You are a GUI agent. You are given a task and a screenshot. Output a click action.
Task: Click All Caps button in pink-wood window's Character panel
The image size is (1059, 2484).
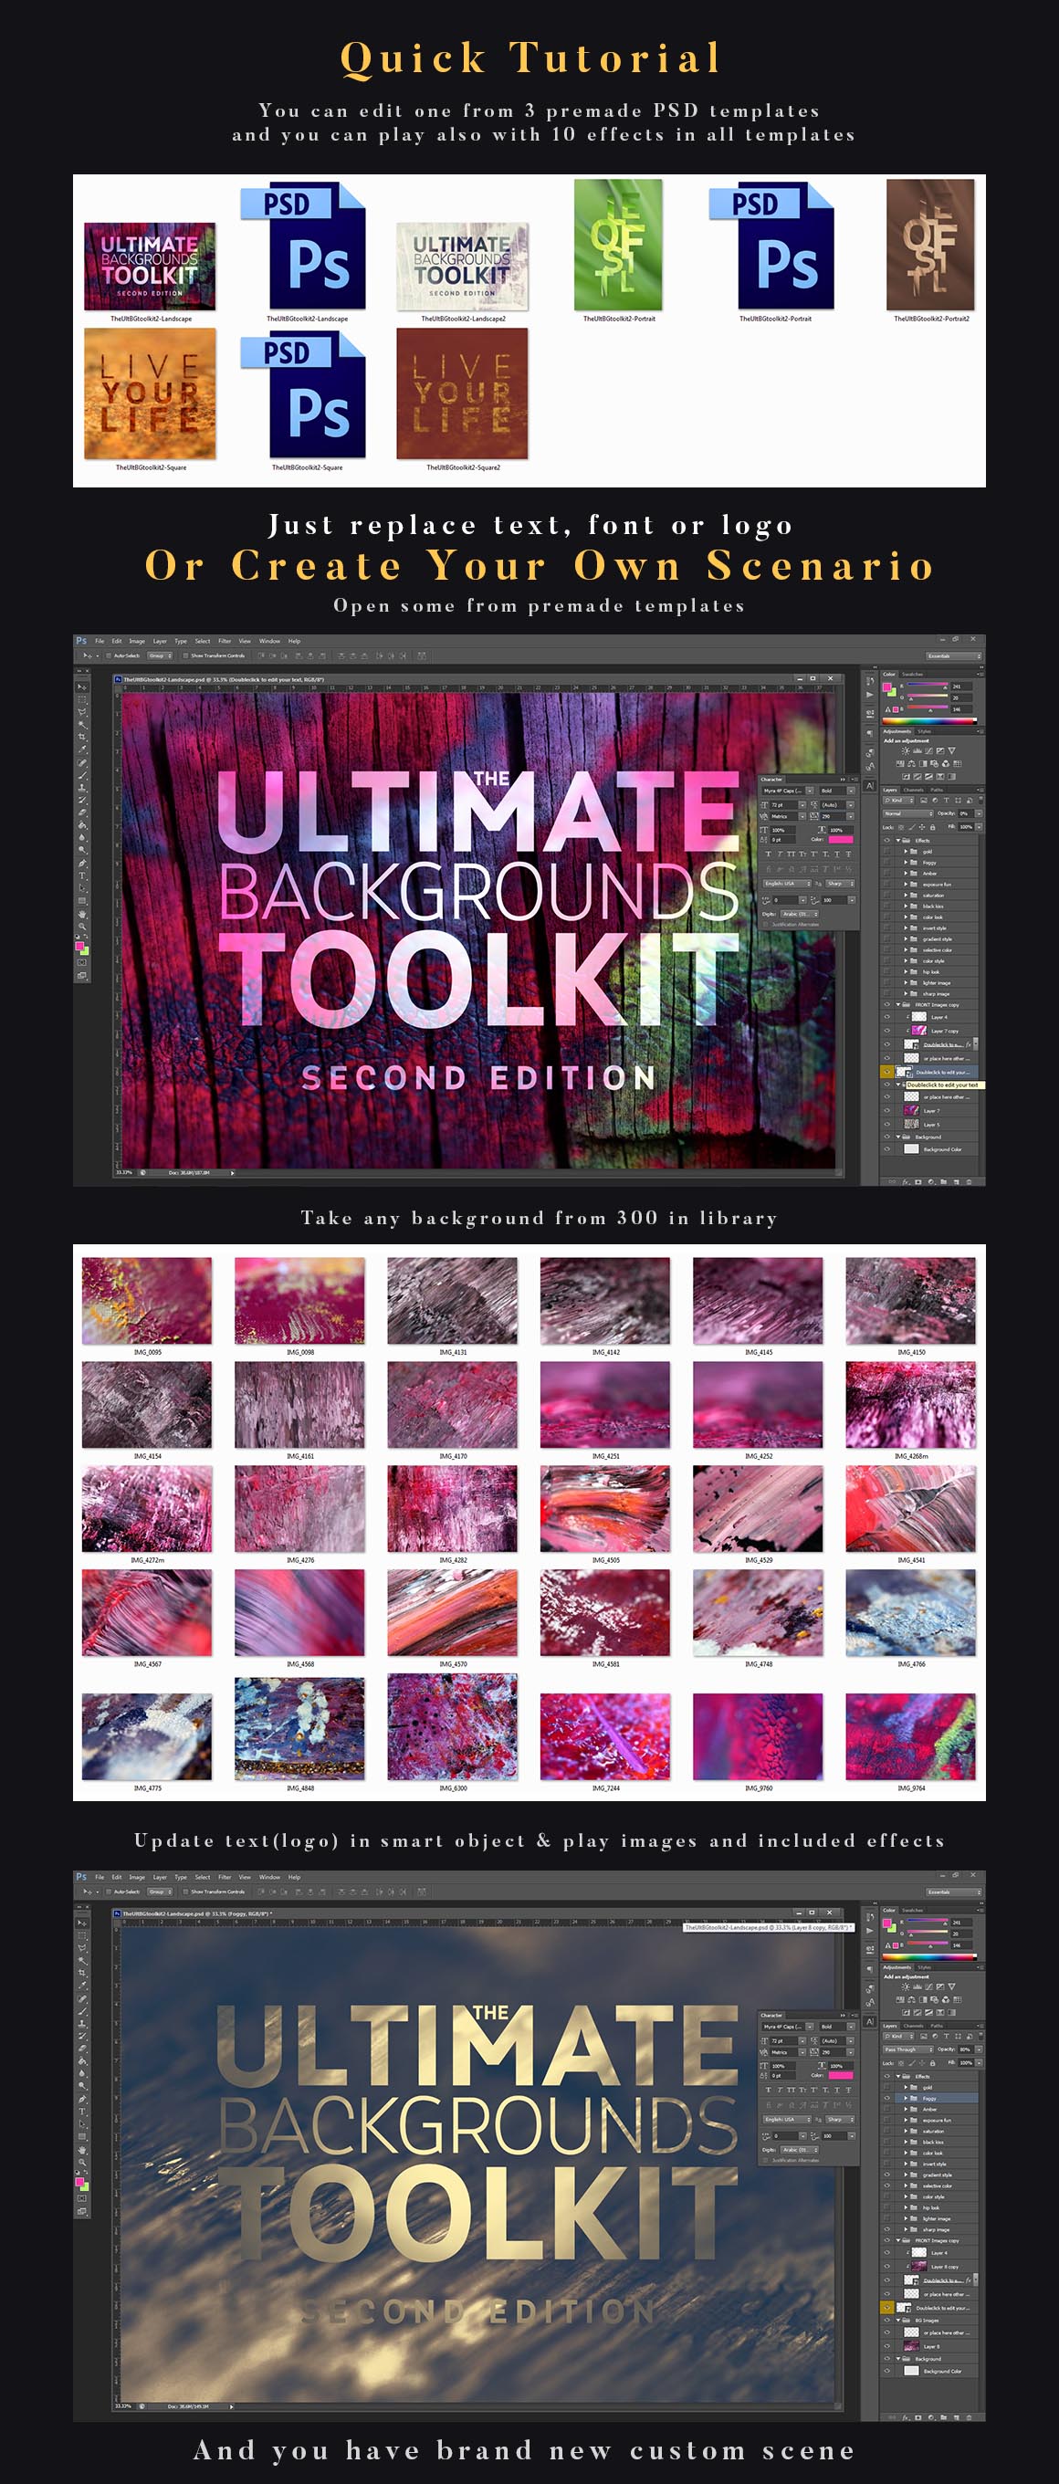pos(792,854)
